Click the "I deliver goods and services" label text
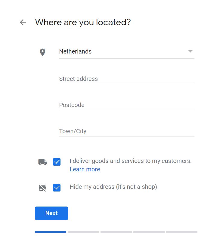The image size is (220, 236). [x=130, y=161]
